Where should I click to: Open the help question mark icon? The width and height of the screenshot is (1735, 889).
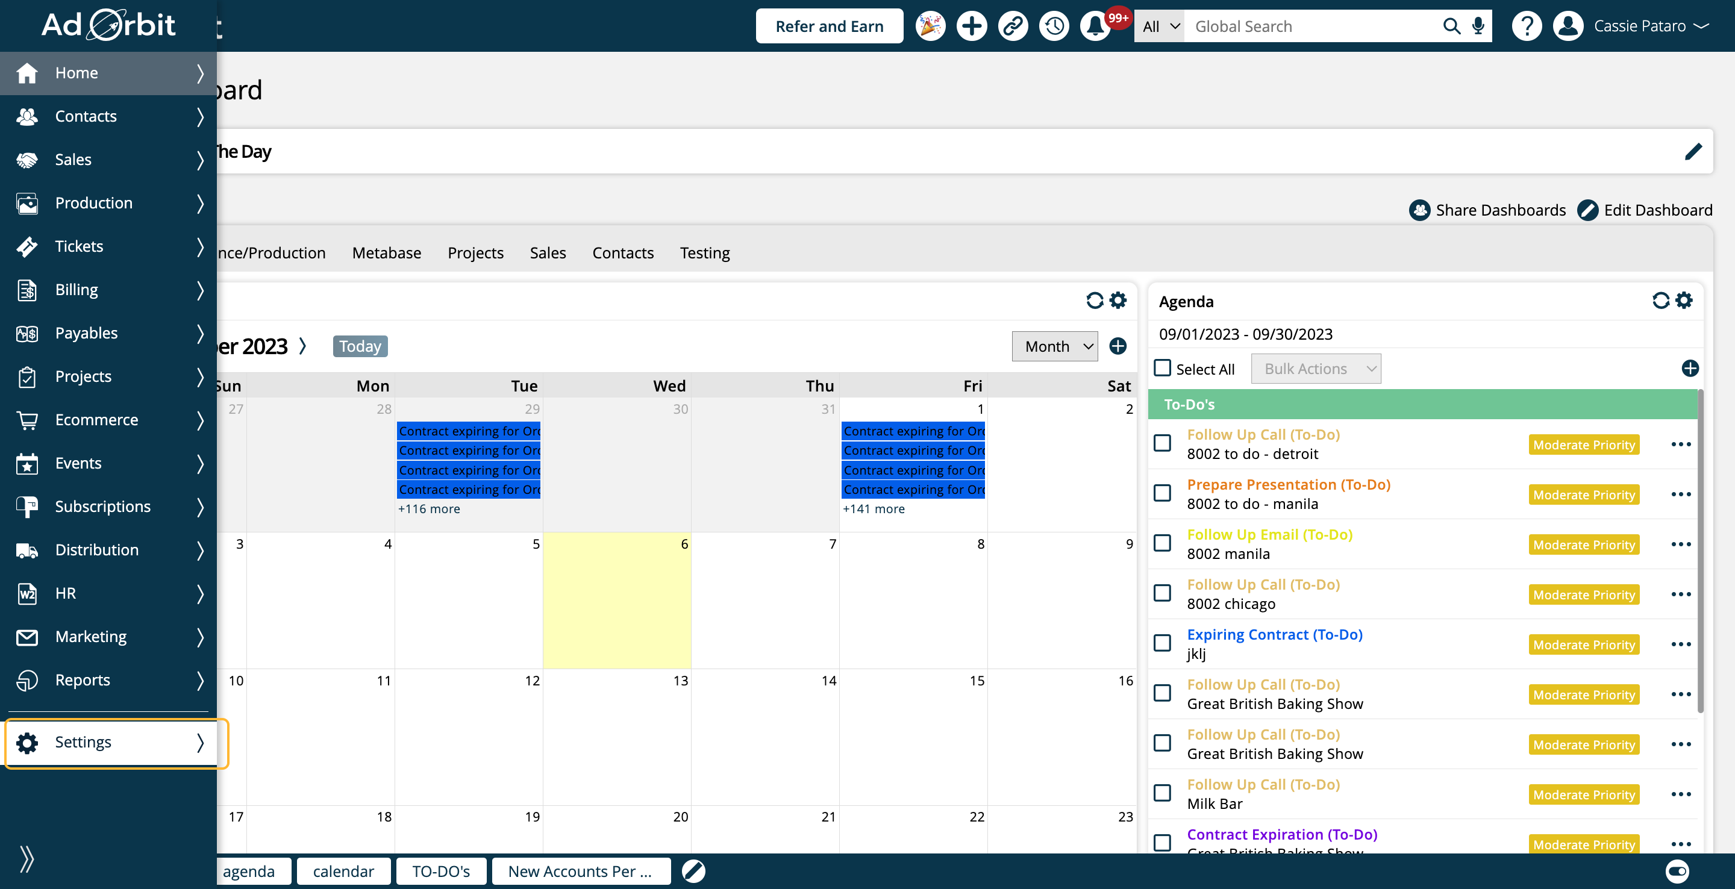point(1526,27)
